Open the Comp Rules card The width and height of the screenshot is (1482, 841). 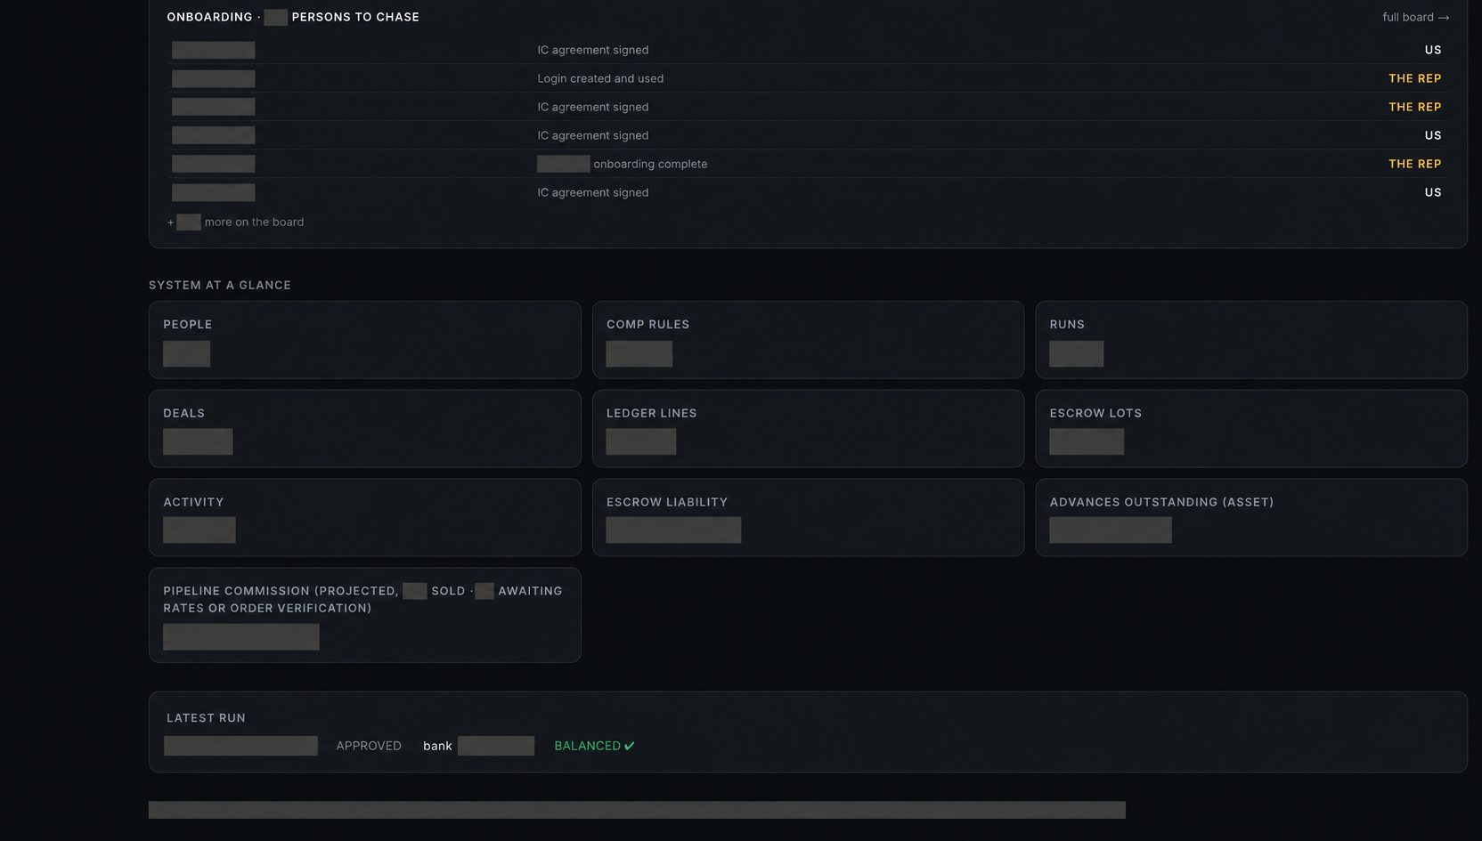click(808, 340)
